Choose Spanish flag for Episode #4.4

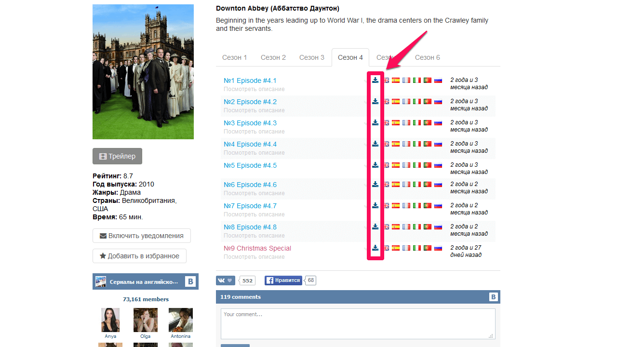coord(396,144)
